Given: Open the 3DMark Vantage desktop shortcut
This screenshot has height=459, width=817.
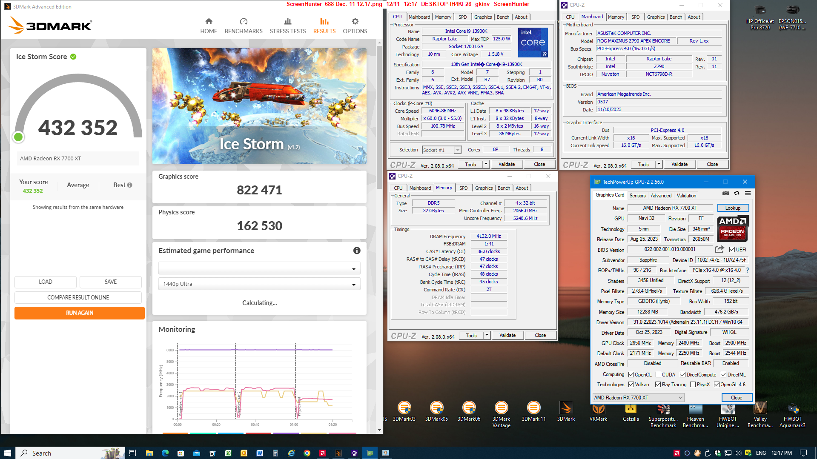Looking at the screenshot, I should pos(501,414).
